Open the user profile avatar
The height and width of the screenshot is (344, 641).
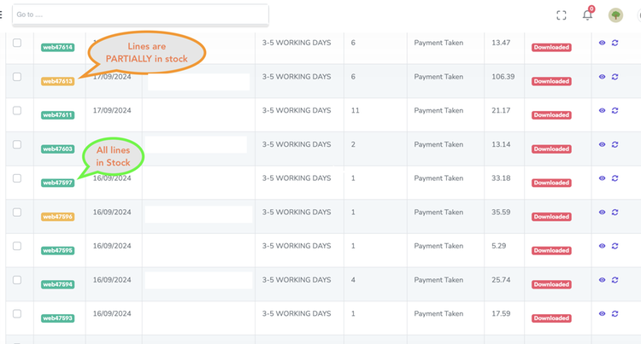tap(615, 15)
